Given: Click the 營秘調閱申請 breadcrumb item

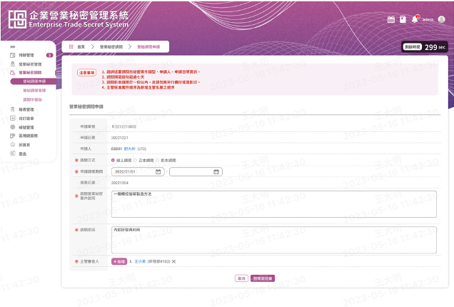Looking at the screenshot, I should point(148,46).
